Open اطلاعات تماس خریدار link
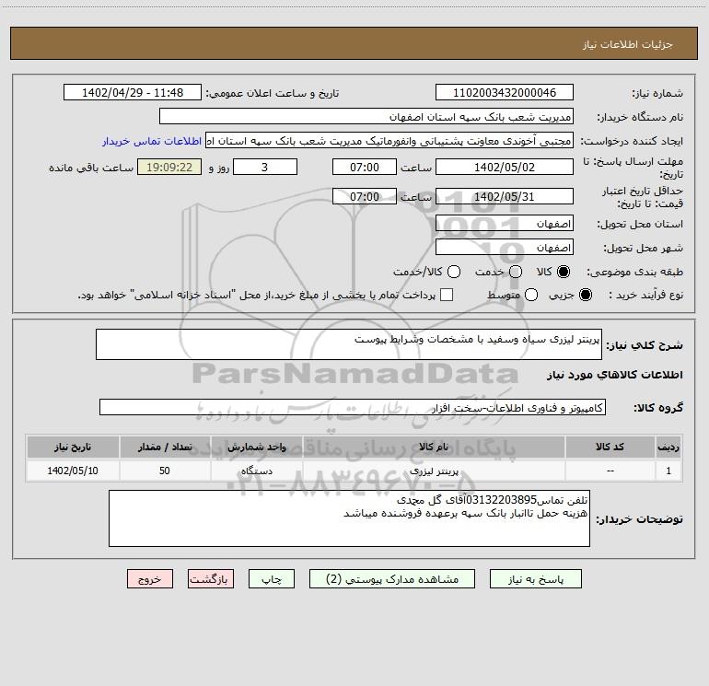This screenshot has height=686, width=709. (152, 141)
